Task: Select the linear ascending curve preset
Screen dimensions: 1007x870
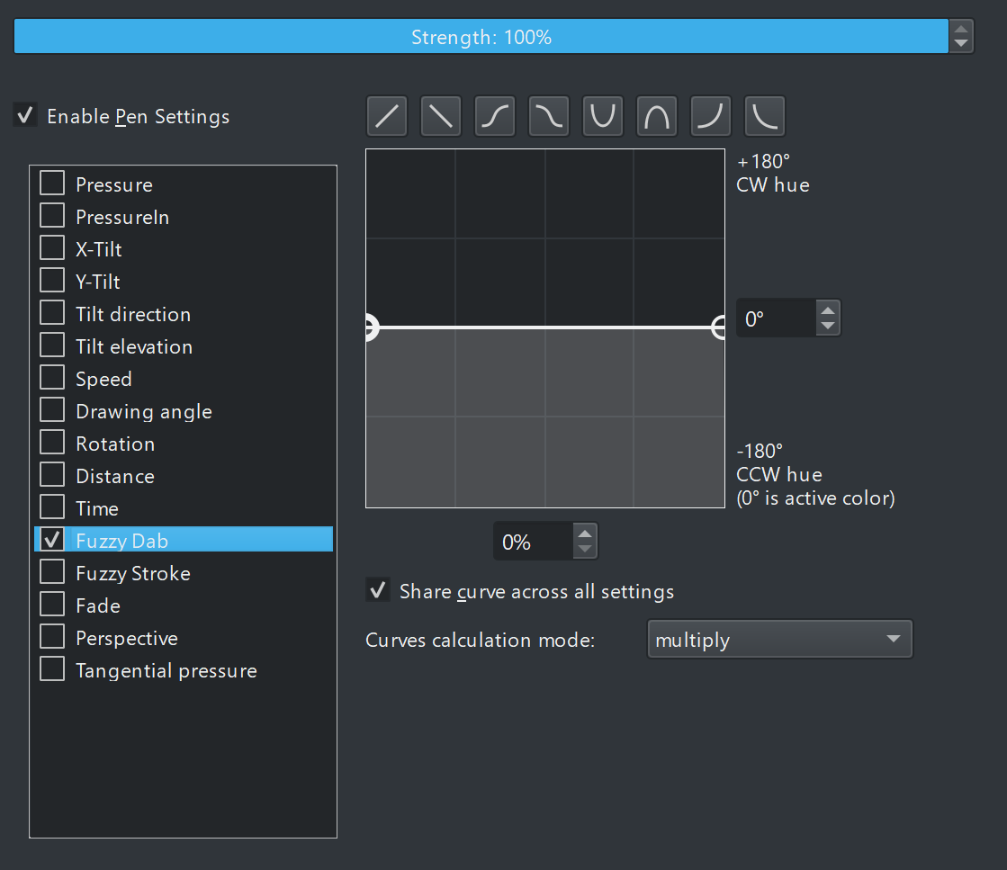Action: coord(387,117)
